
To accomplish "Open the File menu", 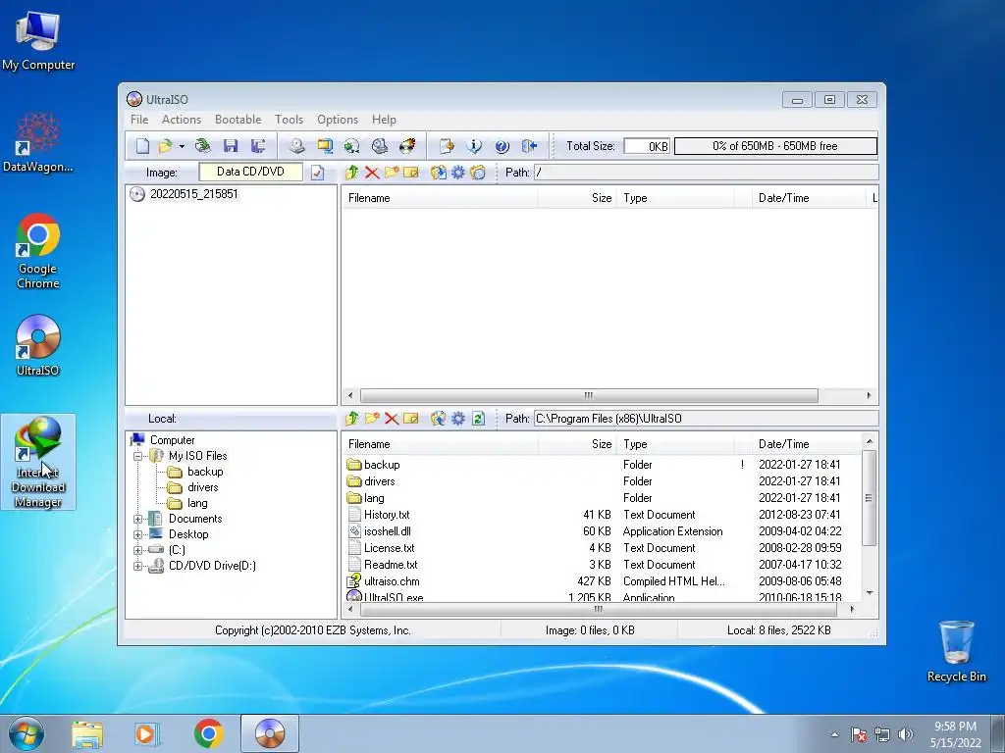I will (139, 120).
